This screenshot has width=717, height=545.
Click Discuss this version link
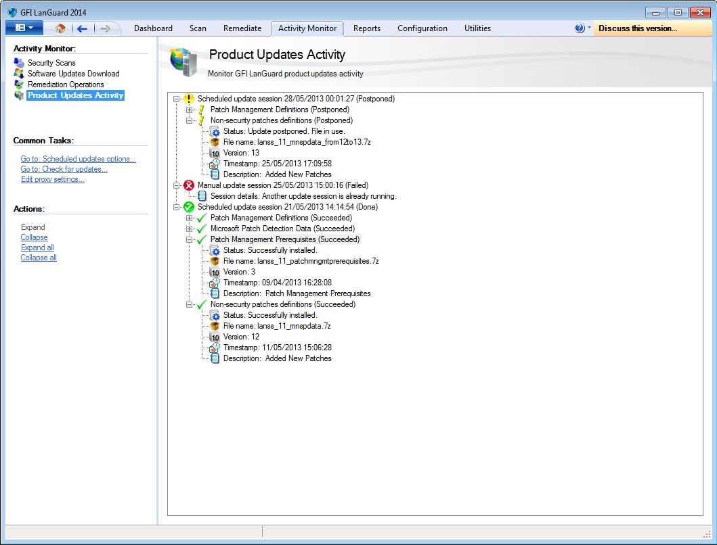pyautogui.click(x=638, y=28)
